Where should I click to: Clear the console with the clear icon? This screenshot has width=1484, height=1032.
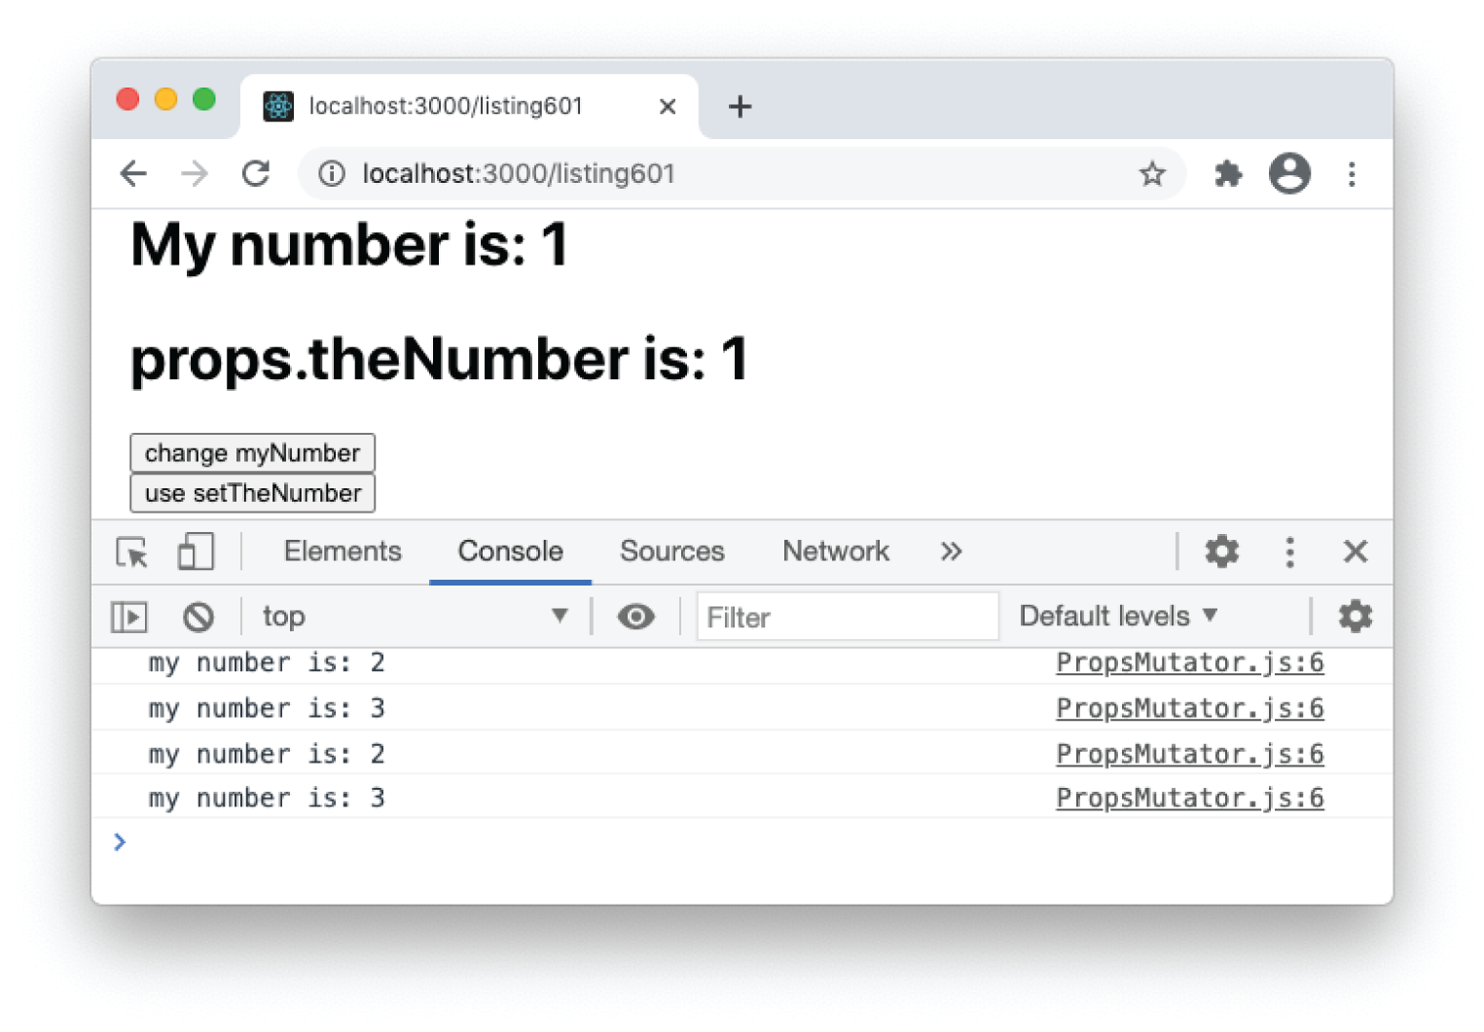point(198,616)
